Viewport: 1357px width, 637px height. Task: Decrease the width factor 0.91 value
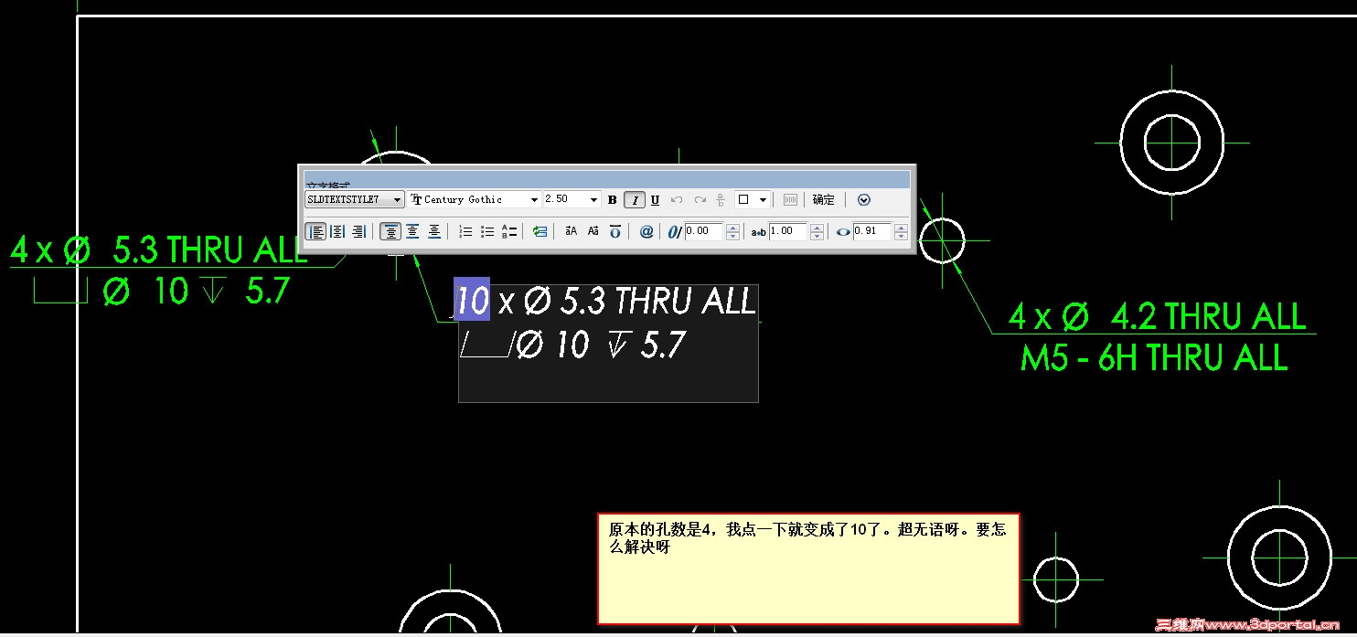pyautogui.click(x=901, y=237)
